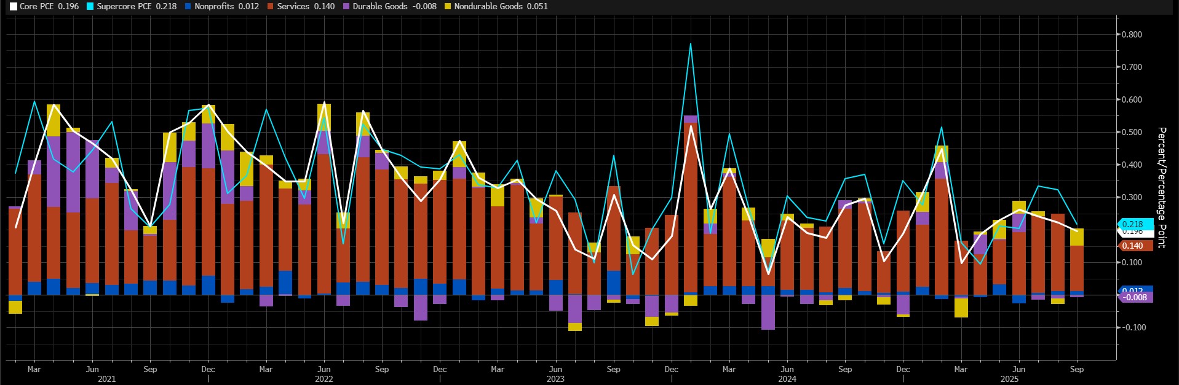Click the yellow Nondurable Goods legend swatch
The height and width of the screenshot is (385, 1179).
coord(448,7)
